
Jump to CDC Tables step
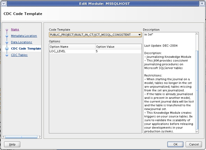click(19, 55)
